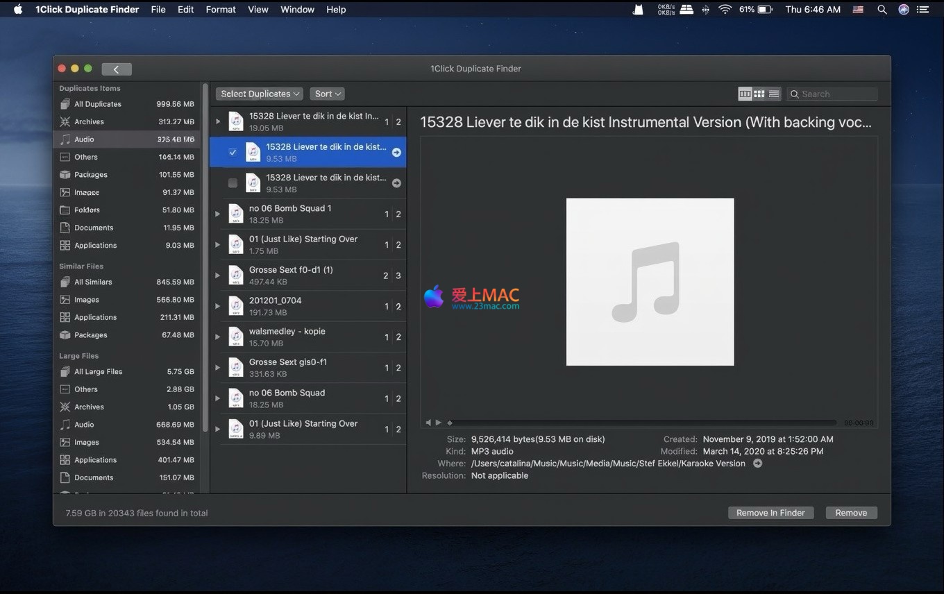The height and width of the screenshot is (594, 944).
Task: Open the Window menu
Action: [296, 10]
